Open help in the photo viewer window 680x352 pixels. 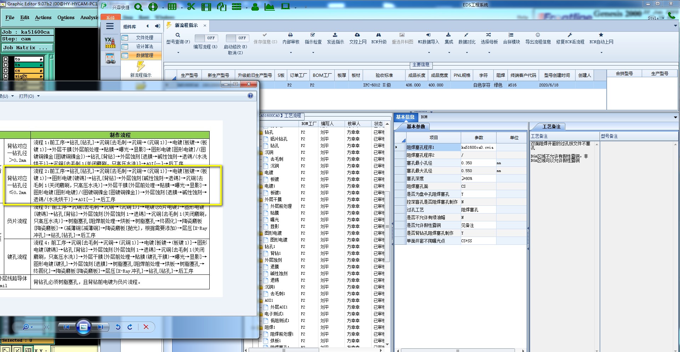[250, 96]
